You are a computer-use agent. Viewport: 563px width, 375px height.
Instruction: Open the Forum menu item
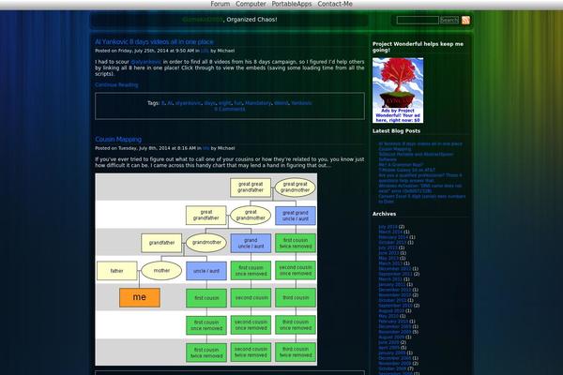(221, 4)
